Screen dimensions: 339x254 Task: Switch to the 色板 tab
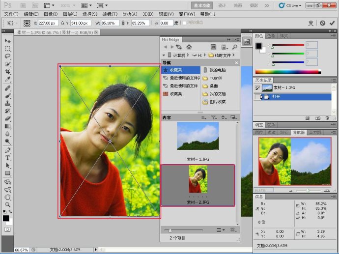point(271,36)
